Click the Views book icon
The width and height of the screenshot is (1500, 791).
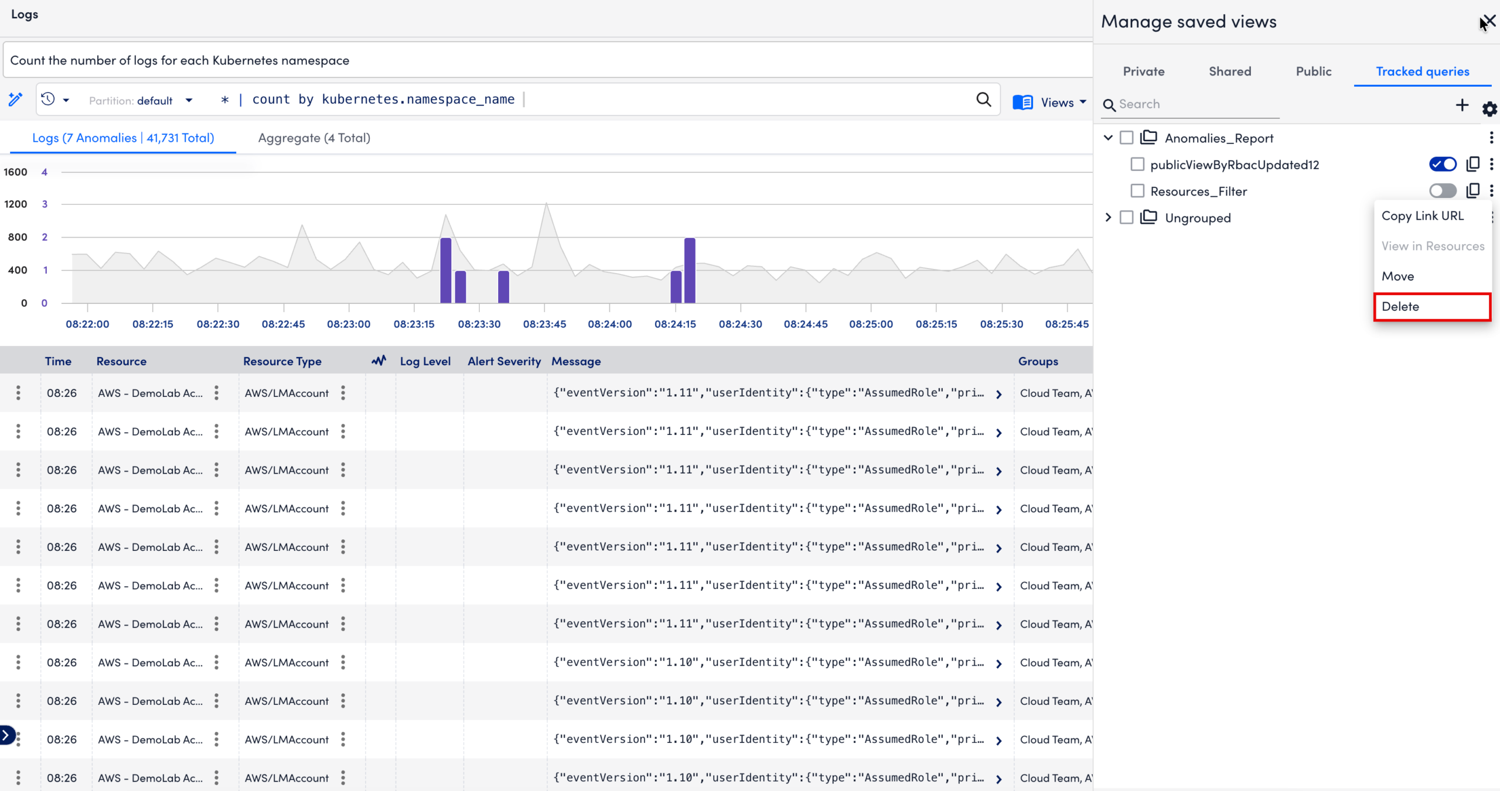1022,102
